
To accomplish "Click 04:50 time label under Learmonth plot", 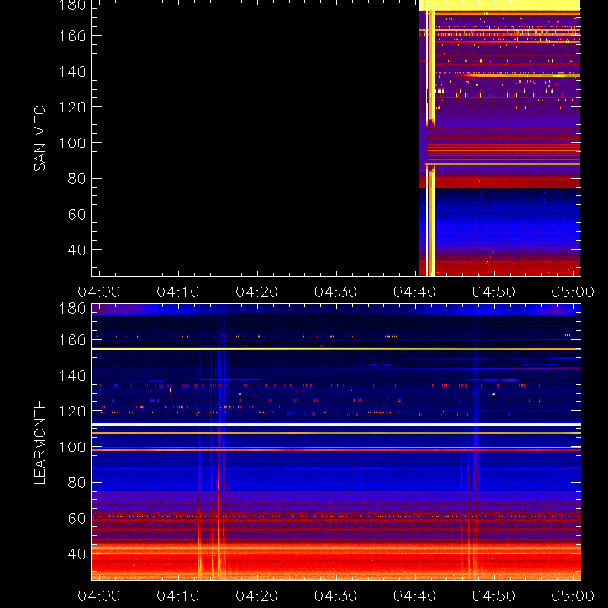I will tap(494, 596).
